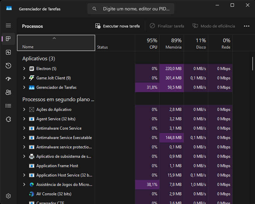Viewport: 255px width, 204px height.
Task: Expand the Electron process group
Action: coord(24,69)
